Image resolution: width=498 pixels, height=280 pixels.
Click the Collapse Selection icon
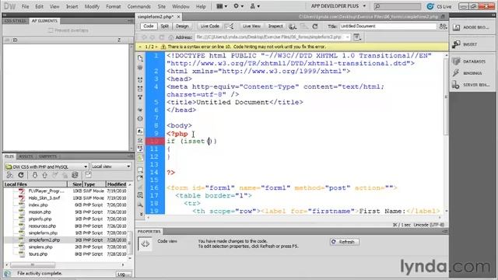[x=140, y=89]
